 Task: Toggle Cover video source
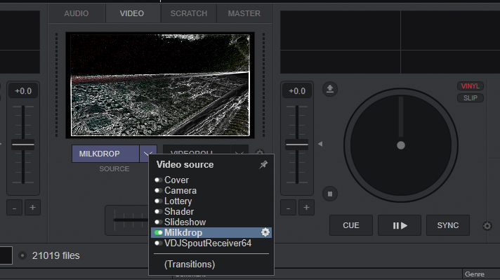(158, 180)
